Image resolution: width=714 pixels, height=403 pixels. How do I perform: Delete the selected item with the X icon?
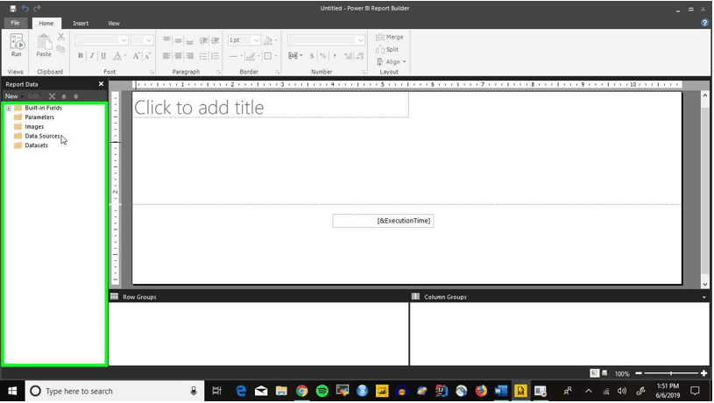[52, 96]
